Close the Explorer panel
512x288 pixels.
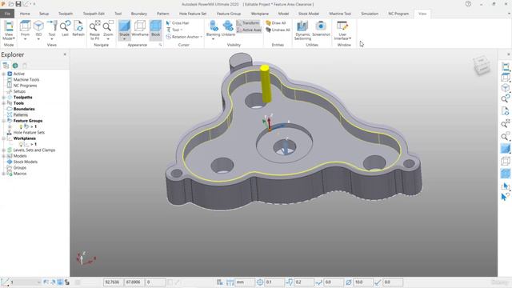tap(65, 54)
